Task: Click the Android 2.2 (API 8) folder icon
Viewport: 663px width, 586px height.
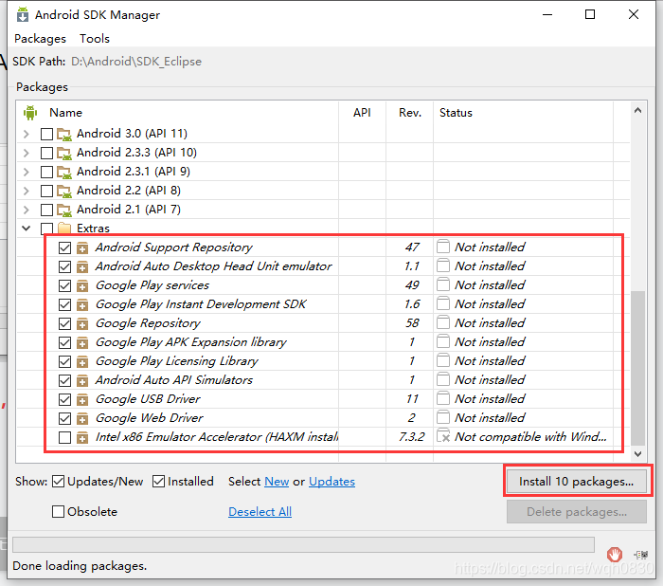Action: [x=63, y=191]
